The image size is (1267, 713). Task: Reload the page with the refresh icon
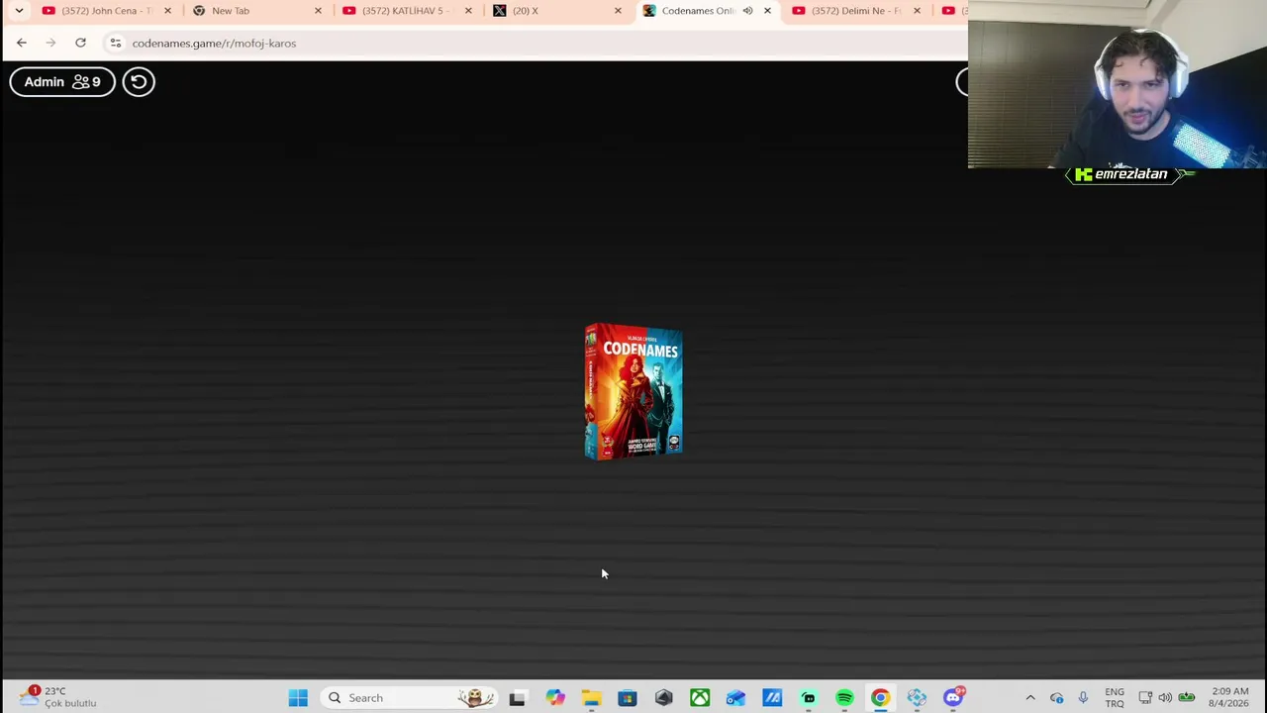click(x=80, y=43)
